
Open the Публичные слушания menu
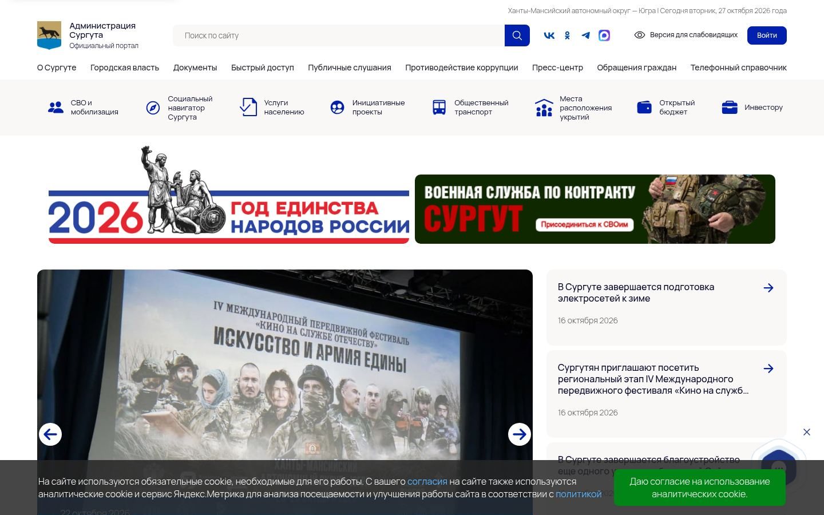point(350,68)
